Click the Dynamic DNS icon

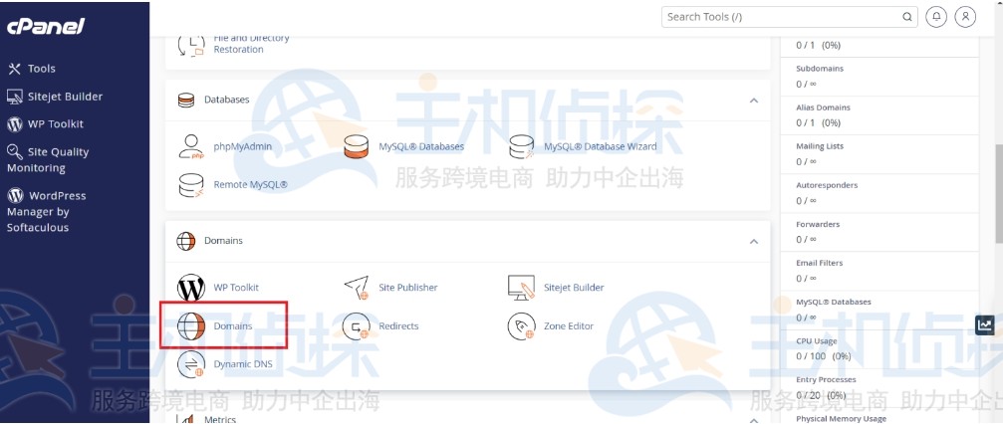click(x=190, y=364)
